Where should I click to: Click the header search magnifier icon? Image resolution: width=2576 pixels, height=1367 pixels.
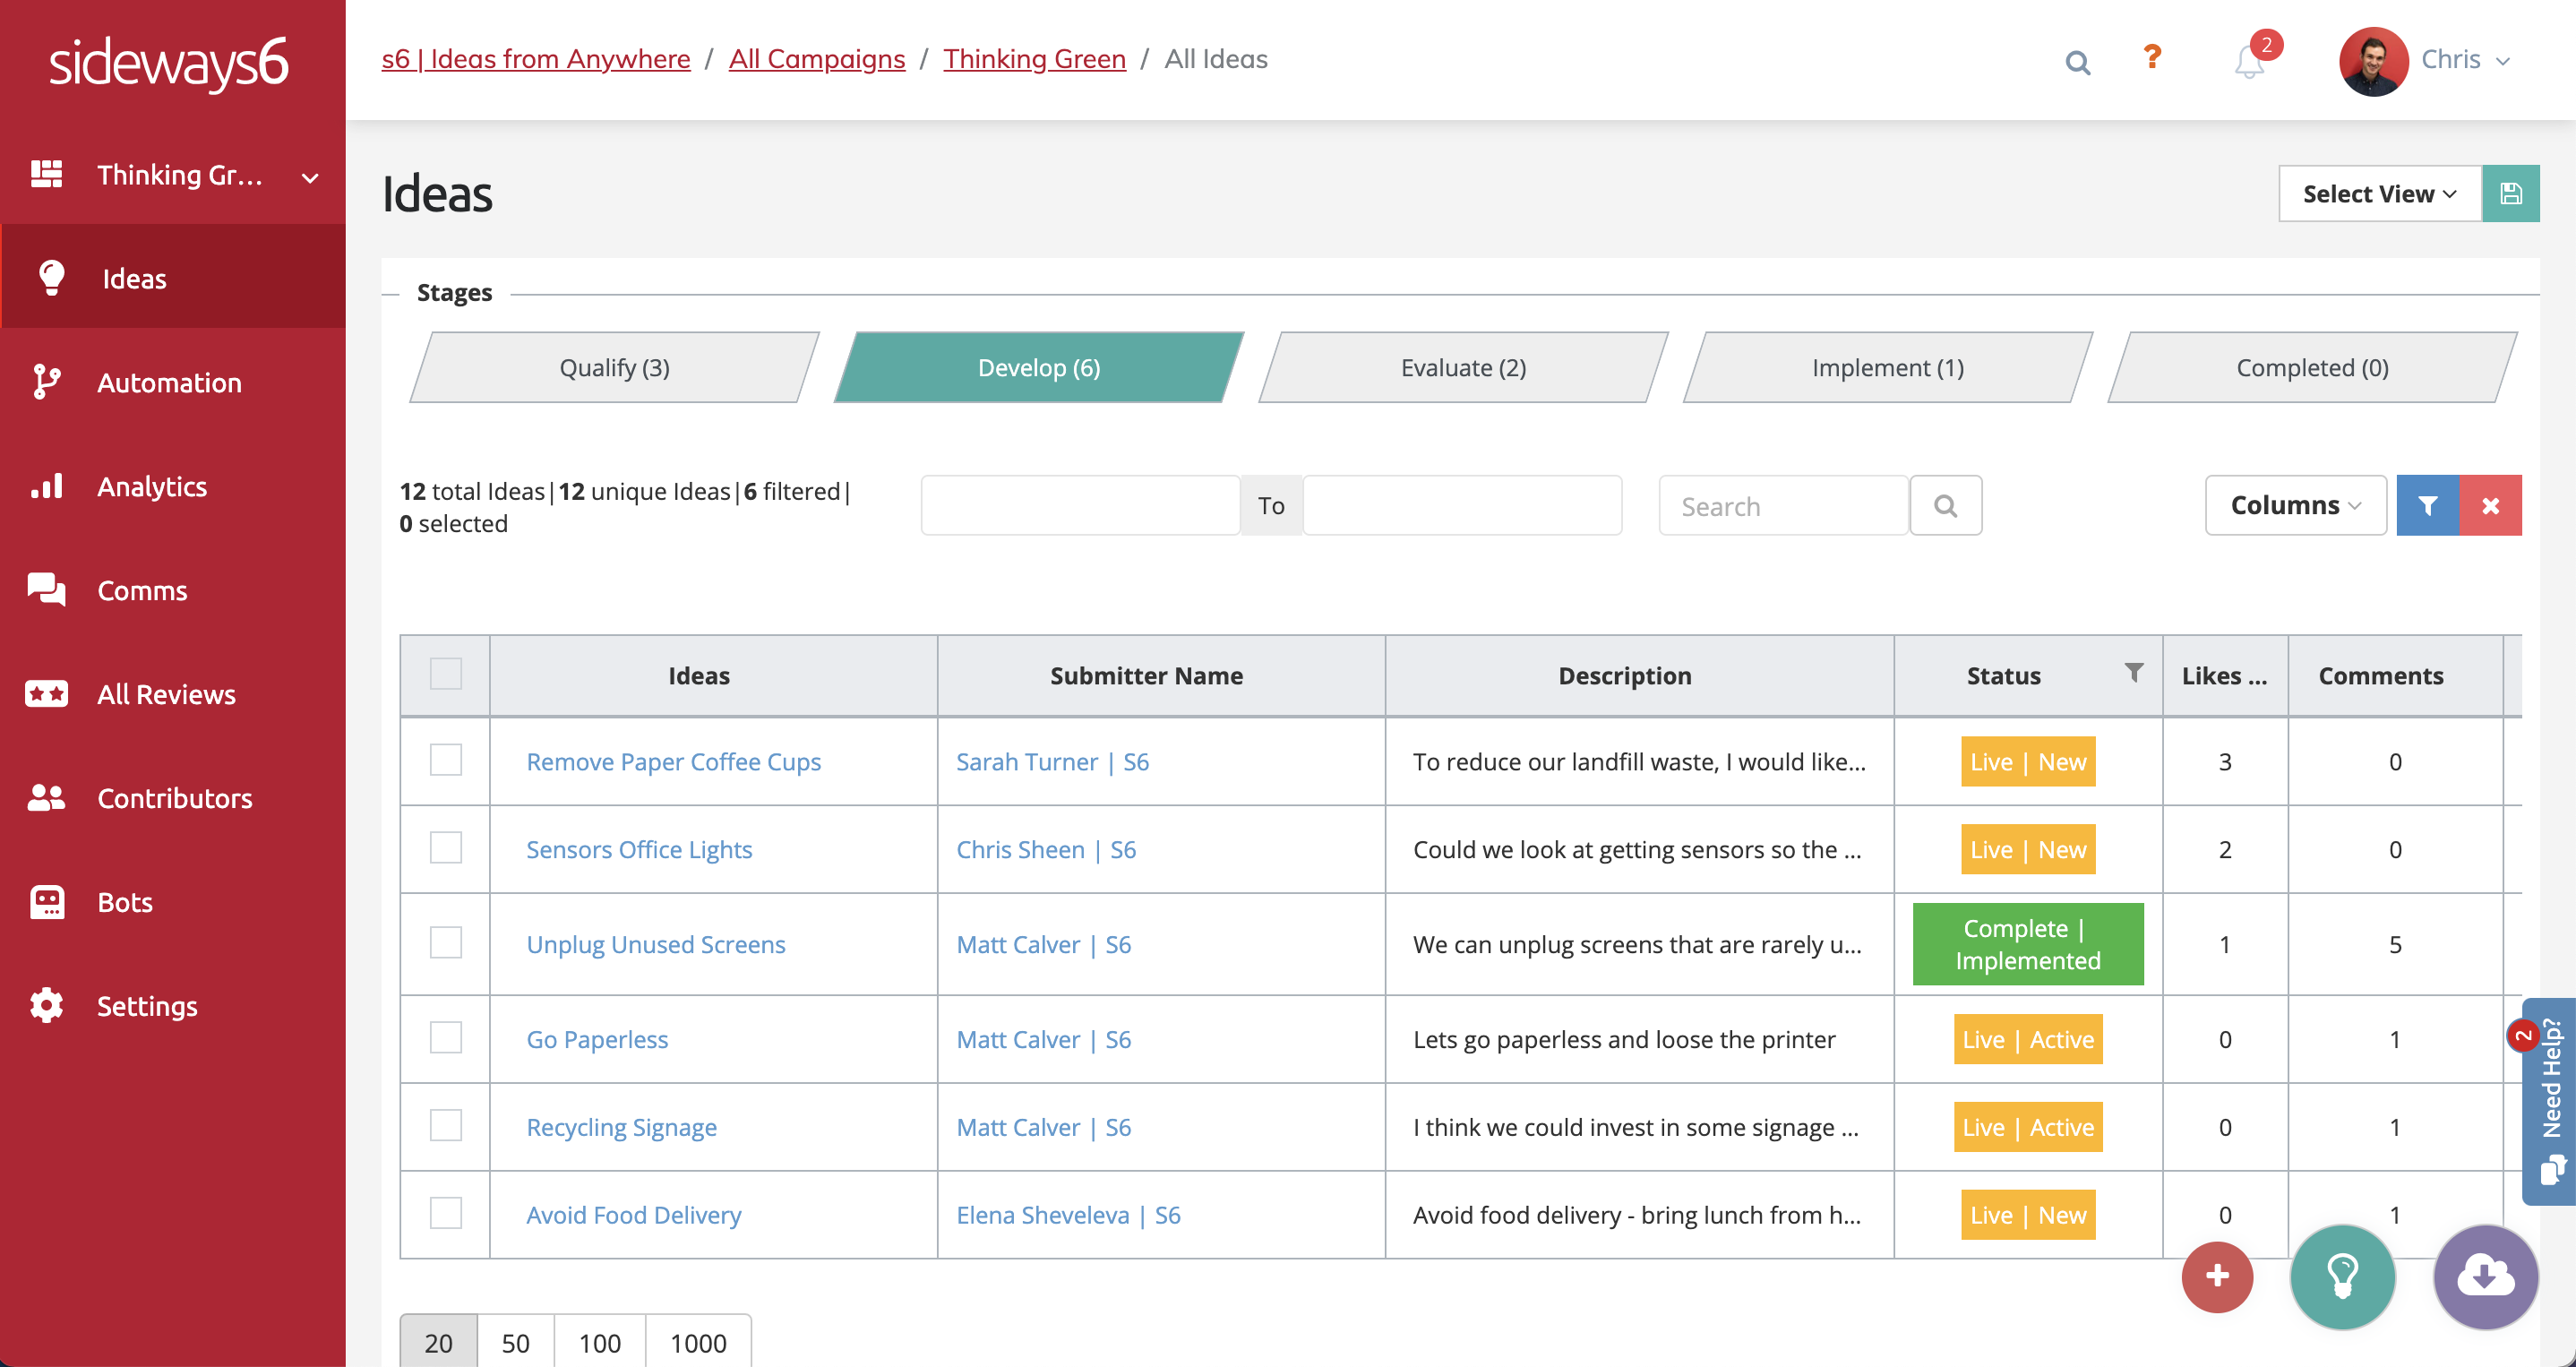point(2077,62)
